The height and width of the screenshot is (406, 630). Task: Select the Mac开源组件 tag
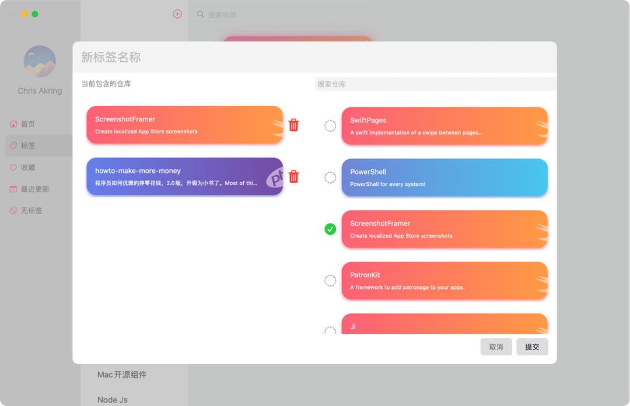tap(122, 375)
